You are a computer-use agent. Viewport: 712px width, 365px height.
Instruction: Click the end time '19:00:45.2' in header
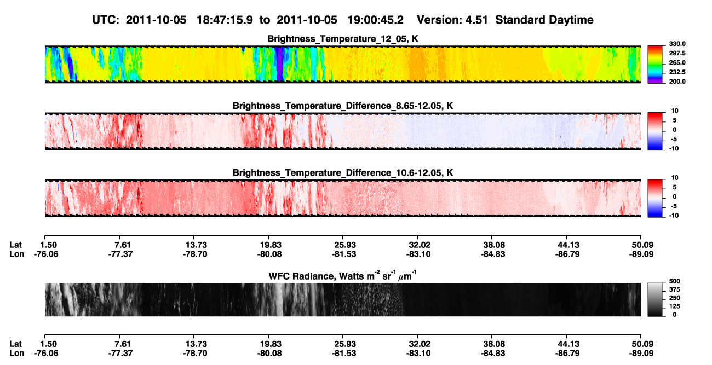[x=376, y=20]
